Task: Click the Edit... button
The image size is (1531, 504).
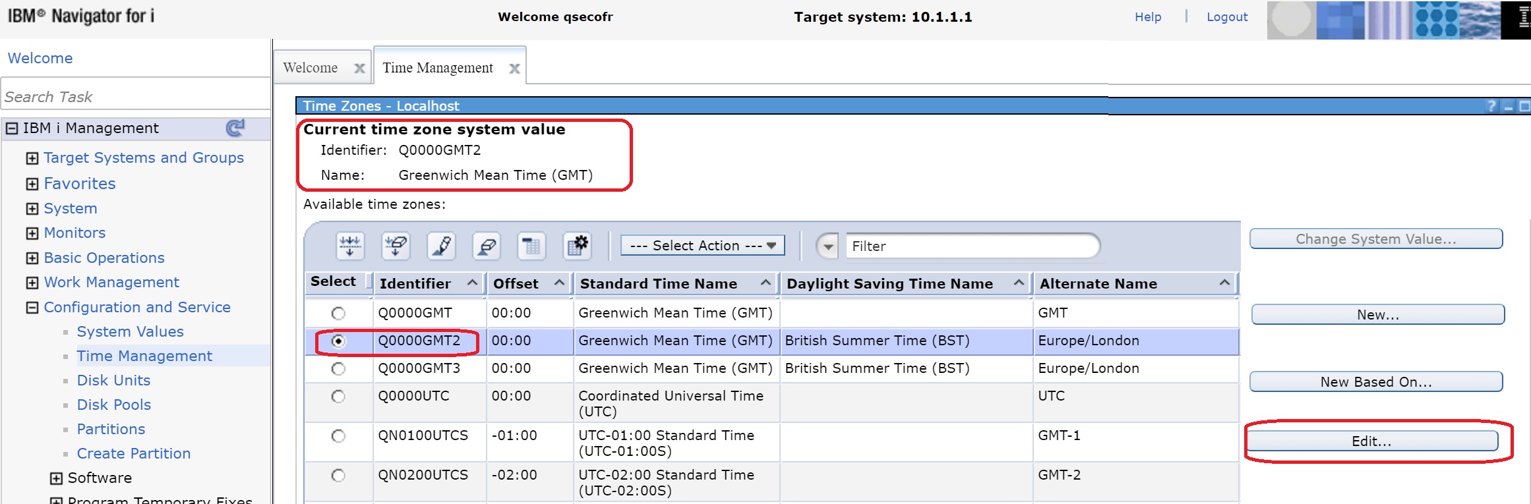Action: (x=1371, y=441)
